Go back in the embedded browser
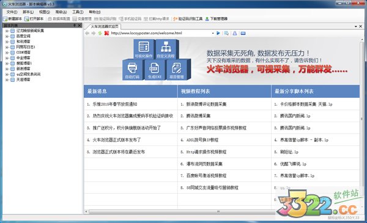This screenshot has height=223, width=367. click(87, 33)
